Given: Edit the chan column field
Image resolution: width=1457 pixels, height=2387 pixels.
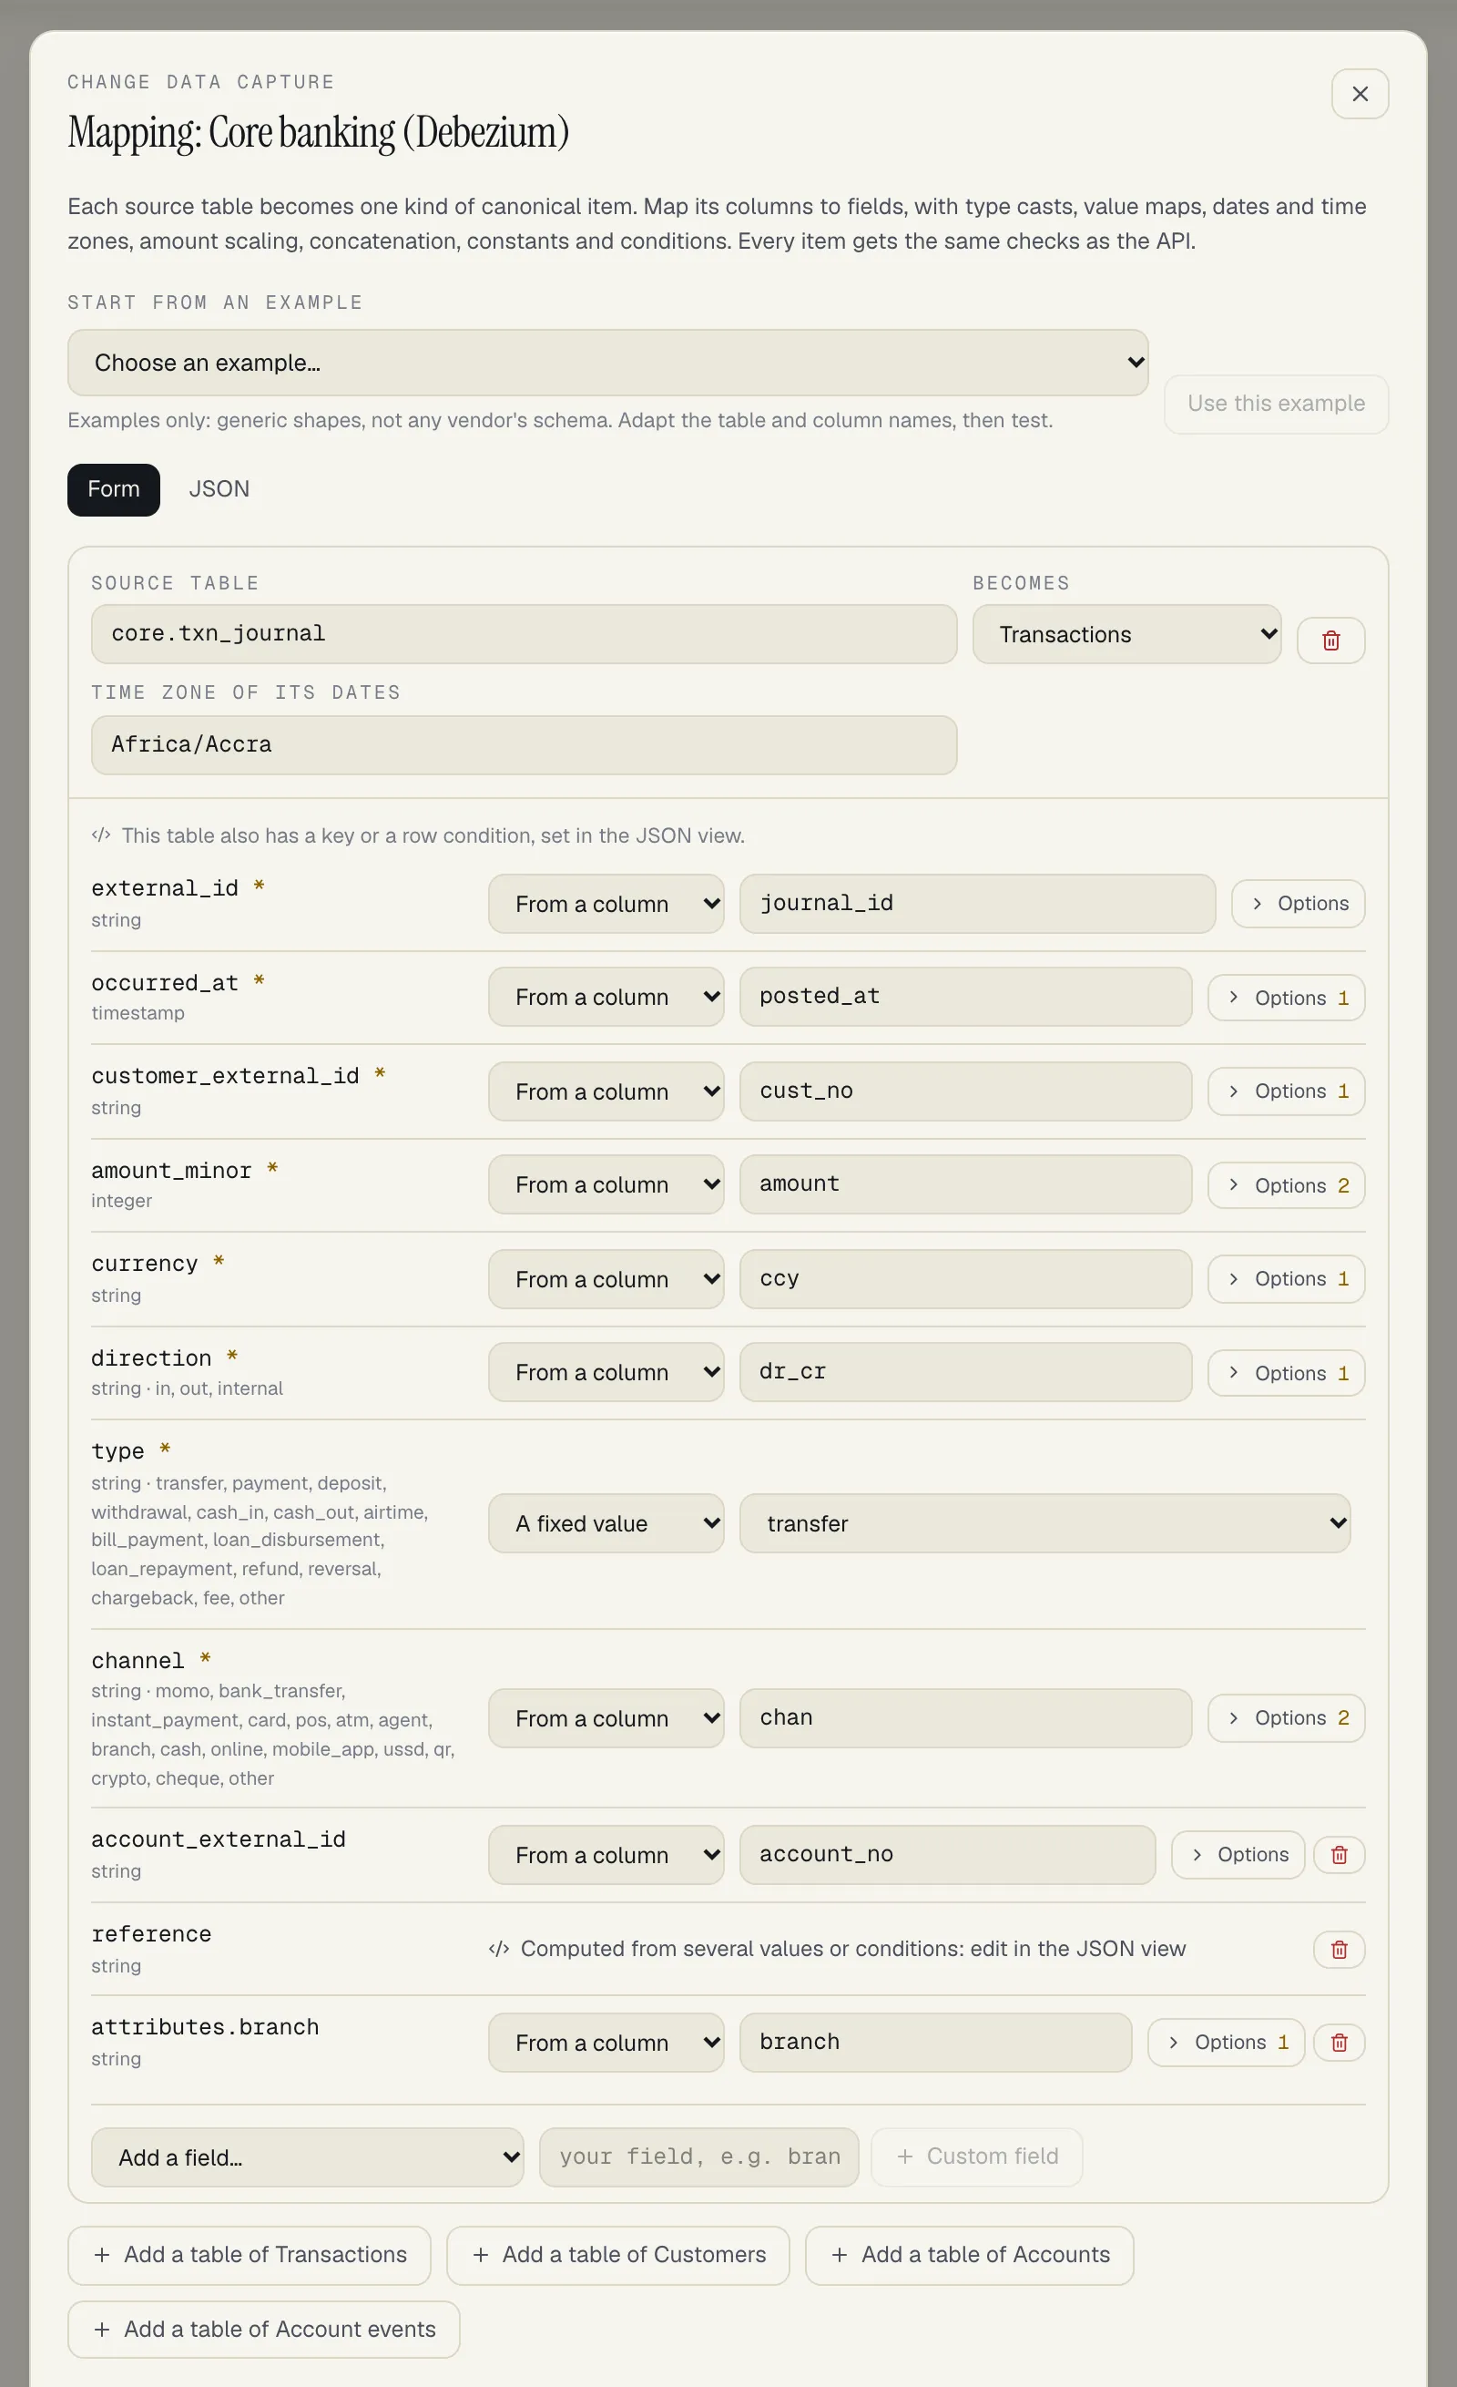Looking at the screenshot, I should (x=965, y=1717).
